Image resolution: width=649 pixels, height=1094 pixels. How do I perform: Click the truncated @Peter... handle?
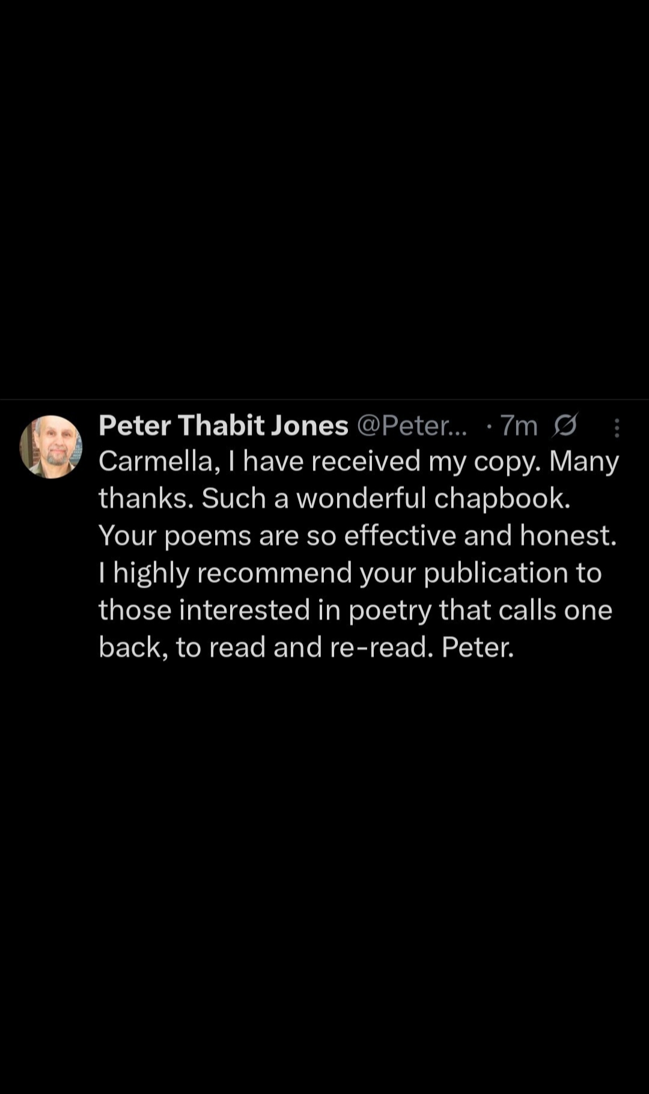(412, 426)
